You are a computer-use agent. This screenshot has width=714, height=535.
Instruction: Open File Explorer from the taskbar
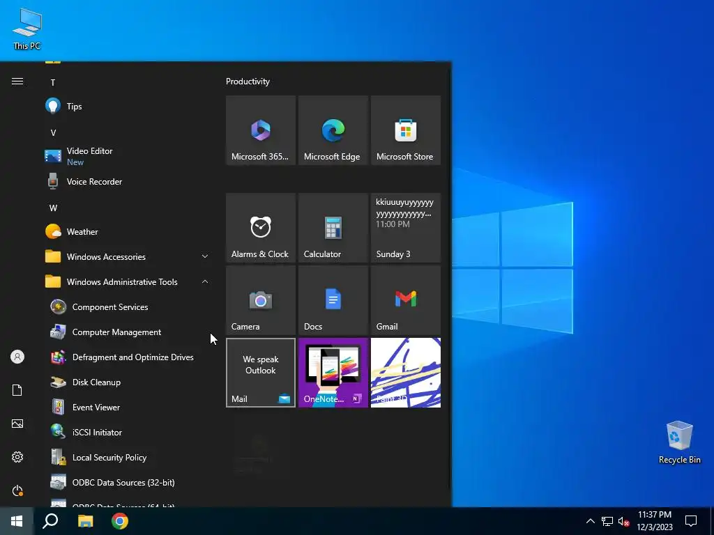tap(85, 521)
